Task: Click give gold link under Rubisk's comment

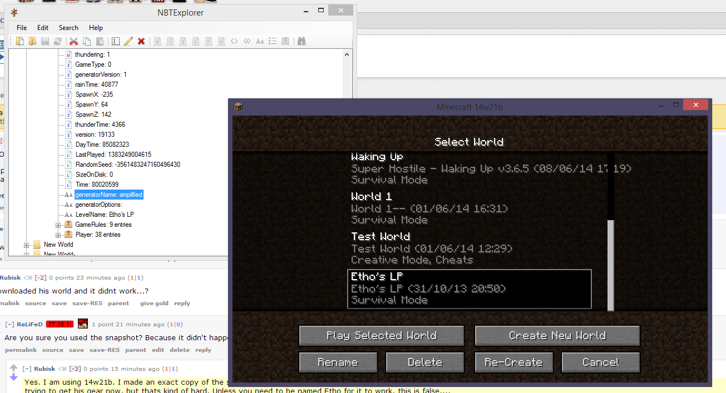Action: point(154,304)
